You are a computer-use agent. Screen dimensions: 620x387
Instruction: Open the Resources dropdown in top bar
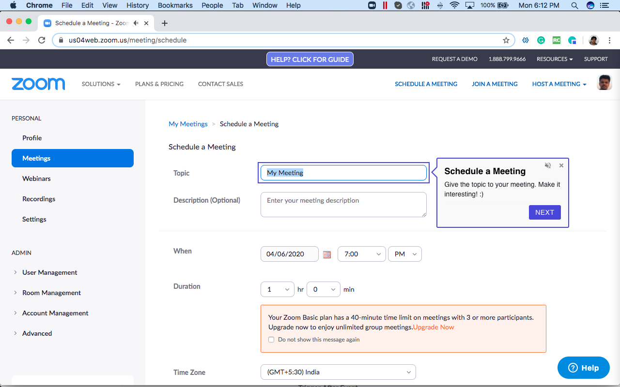tap(555, 59)
